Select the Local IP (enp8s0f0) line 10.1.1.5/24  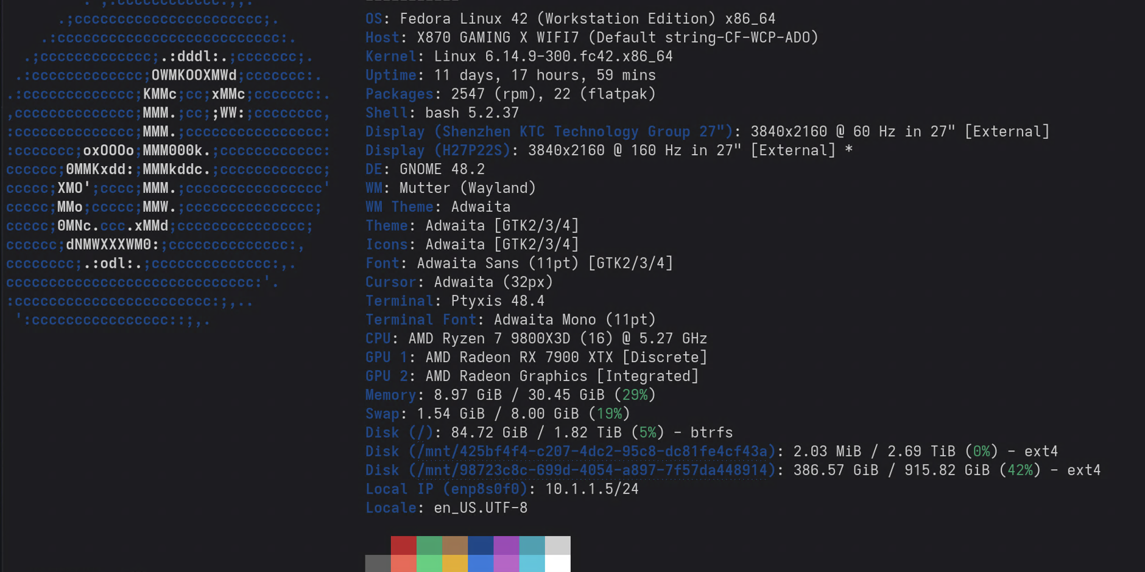(x=502, y=490)
